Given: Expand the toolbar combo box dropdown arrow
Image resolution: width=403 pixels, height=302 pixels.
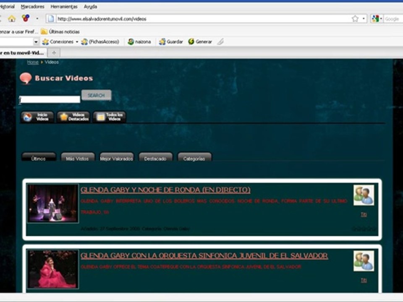Looking at the screenshot, I should click(36, 42).
